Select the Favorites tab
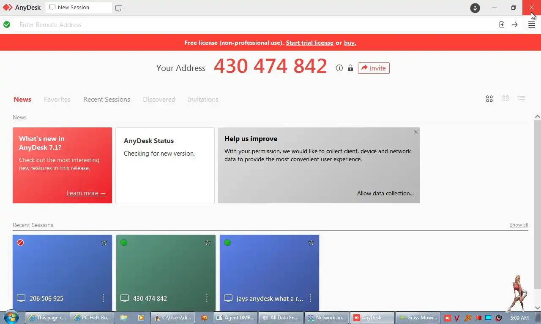The height and width of the screenshot is (324, 541). click(x=57, y=100)
